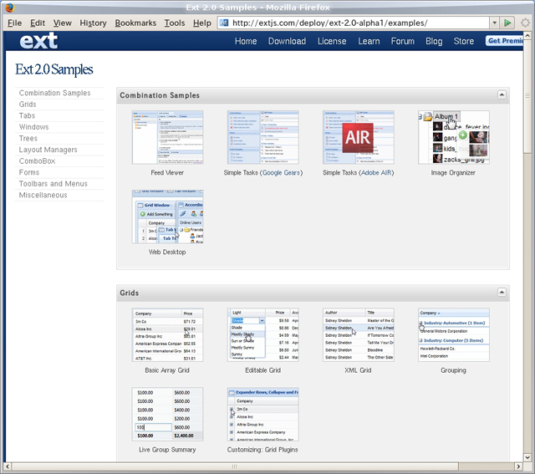
Task: Click the vertical scrollbar thumb
Action: pyautogui.click(x=527, y=97)
